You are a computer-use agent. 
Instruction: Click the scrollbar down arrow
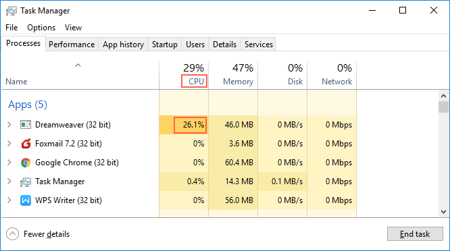click(443, 212)
